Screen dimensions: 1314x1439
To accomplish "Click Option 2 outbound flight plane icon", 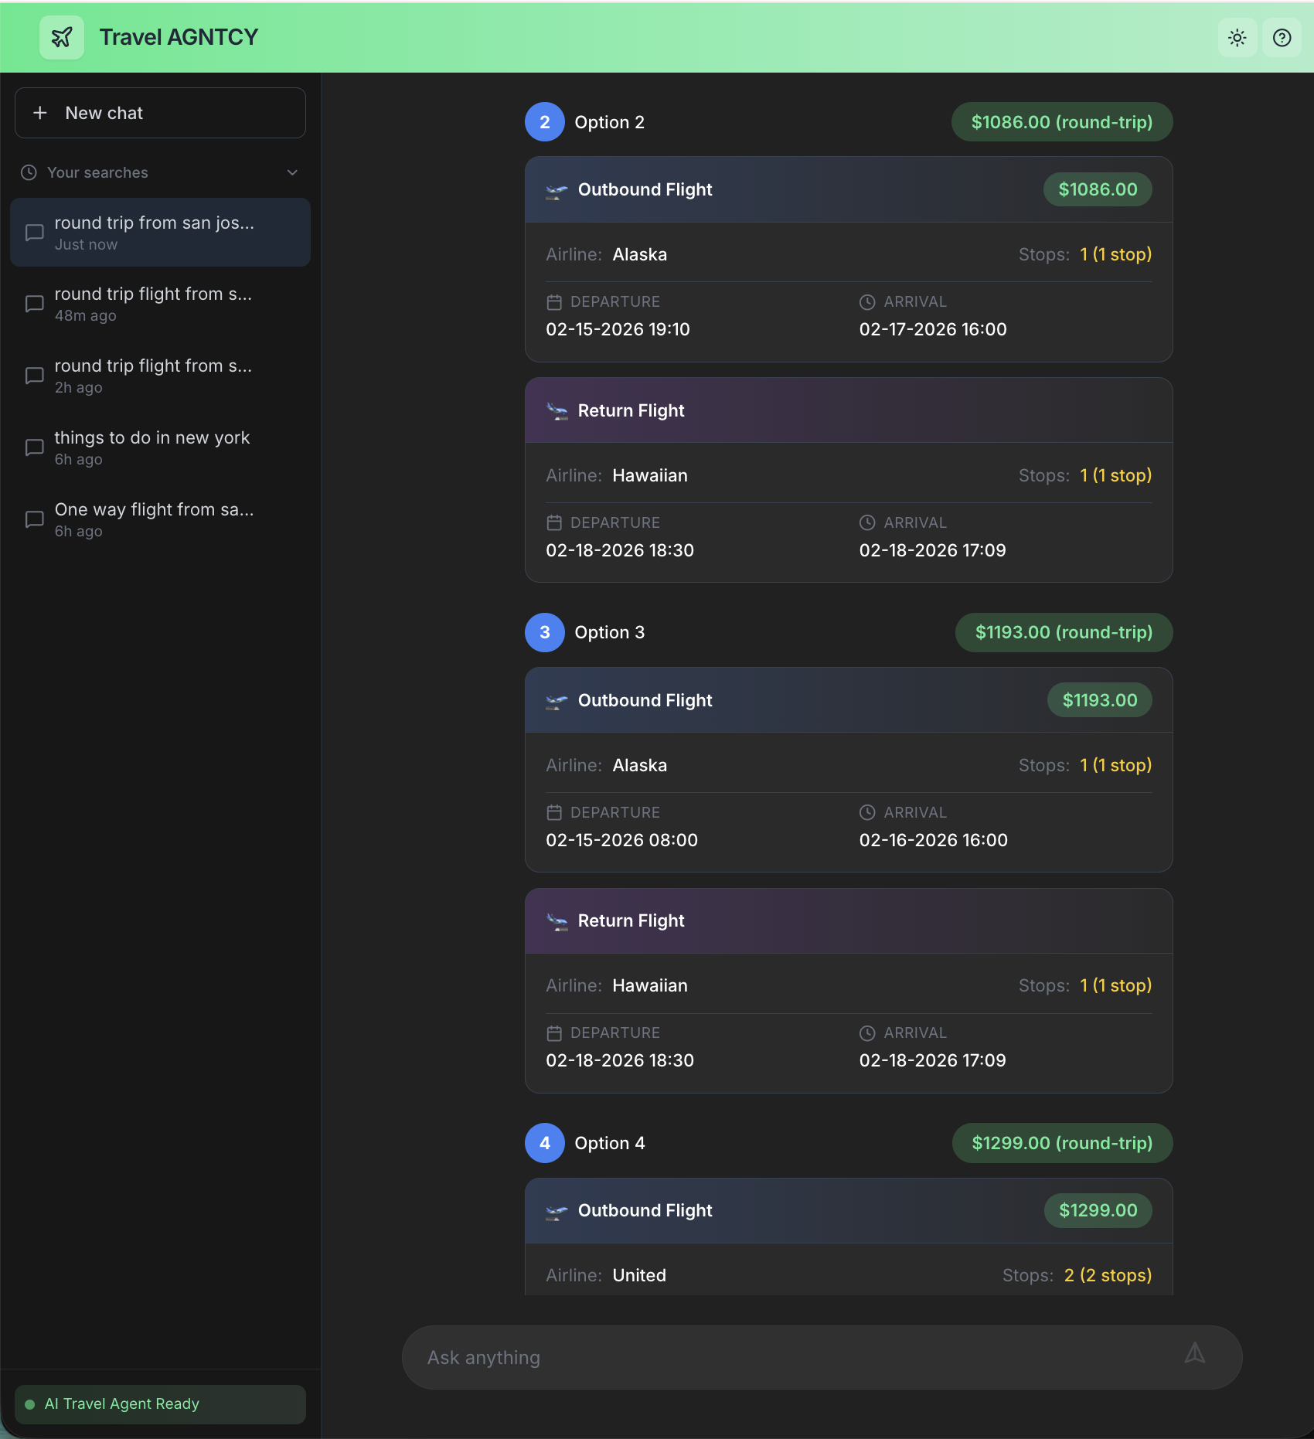I will pos(557,190).
